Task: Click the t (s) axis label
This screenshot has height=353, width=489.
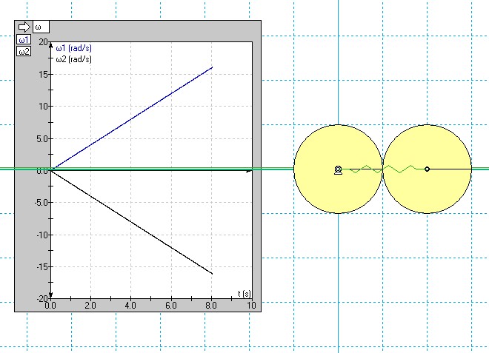Action: coord(244,294)
